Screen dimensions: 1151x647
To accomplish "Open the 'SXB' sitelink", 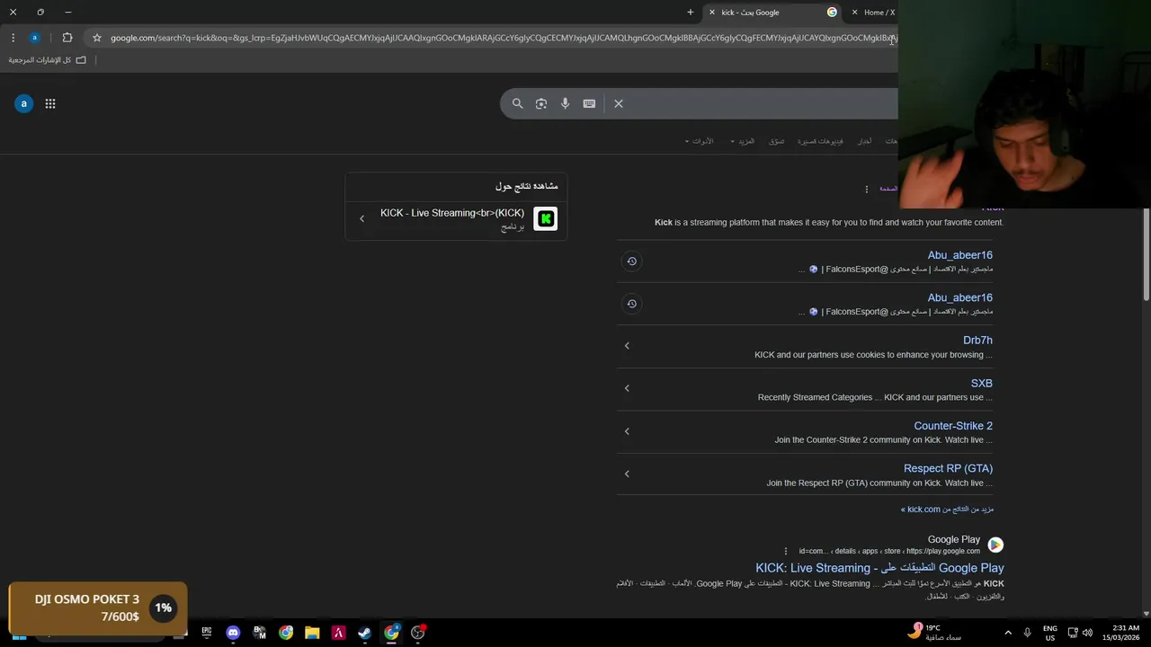I will (x=982, y=383).
